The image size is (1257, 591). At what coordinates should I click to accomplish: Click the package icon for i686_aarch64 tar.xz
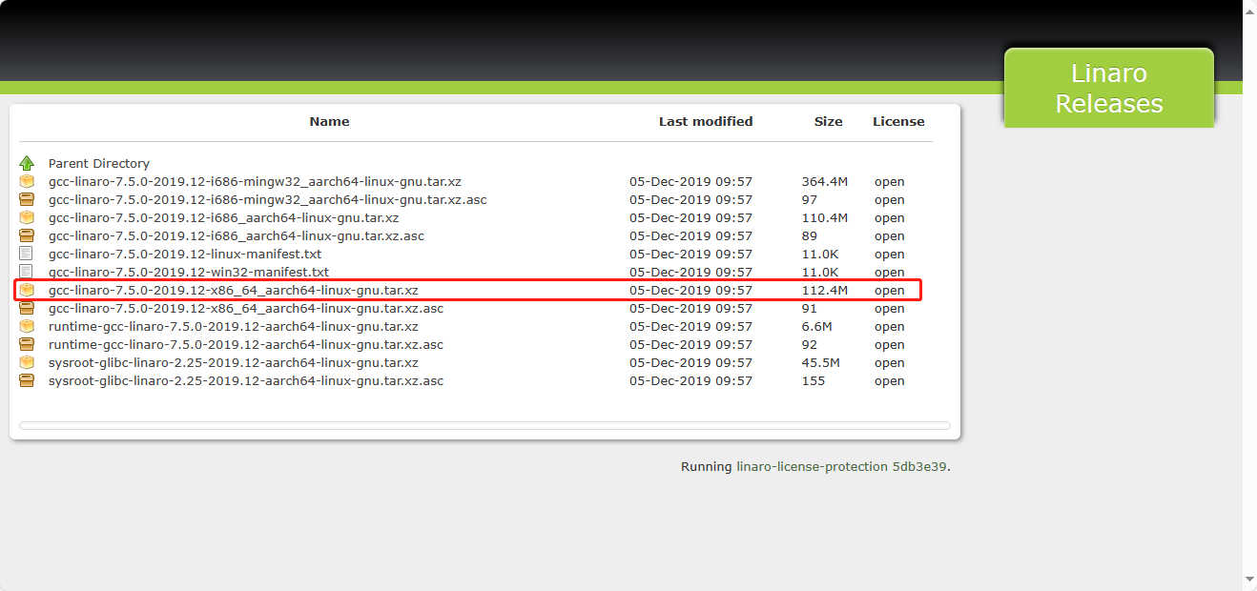click(x=27, y=217)
